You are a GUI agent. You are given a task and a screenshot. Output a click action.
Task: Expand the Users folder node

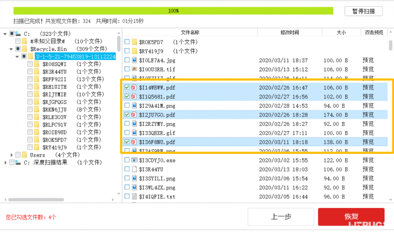coord(11,155)
